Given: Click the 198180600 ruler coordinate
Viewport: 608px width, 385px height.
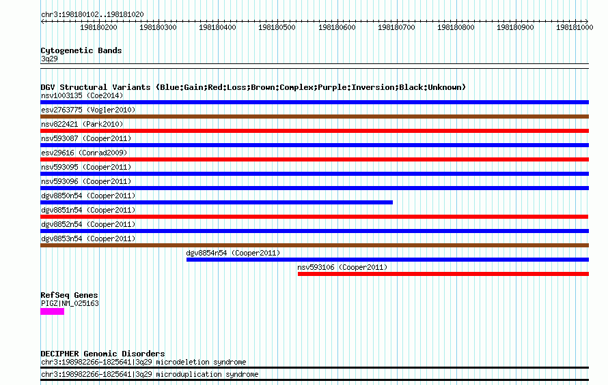Looking at the screenshot, I should tap(337, 27).
